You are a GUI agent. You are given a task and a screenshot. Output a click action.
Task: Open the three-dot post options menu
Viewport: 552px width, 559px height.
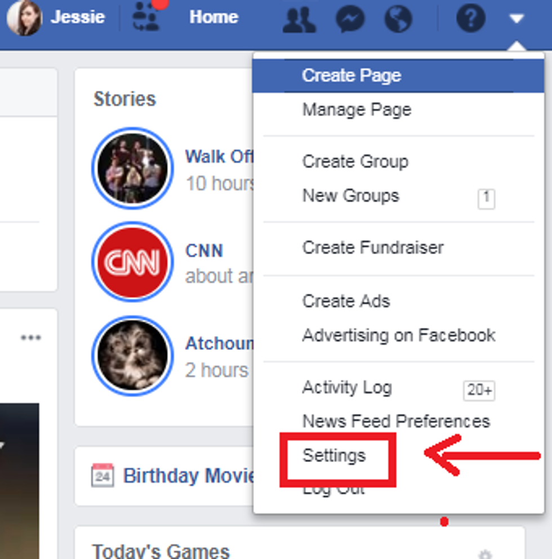coord(30,338)
